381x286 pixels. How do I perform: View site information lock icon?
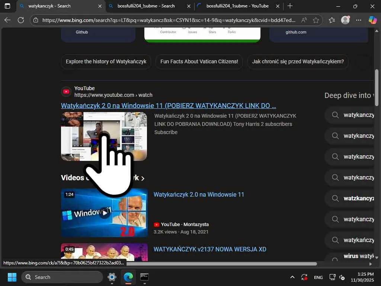(x=36, y=20)
